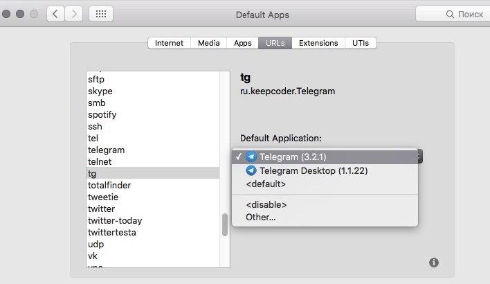This screenshot has width=490, height=284.
Task: Click the Default Application: label
Action: [280, 139]
